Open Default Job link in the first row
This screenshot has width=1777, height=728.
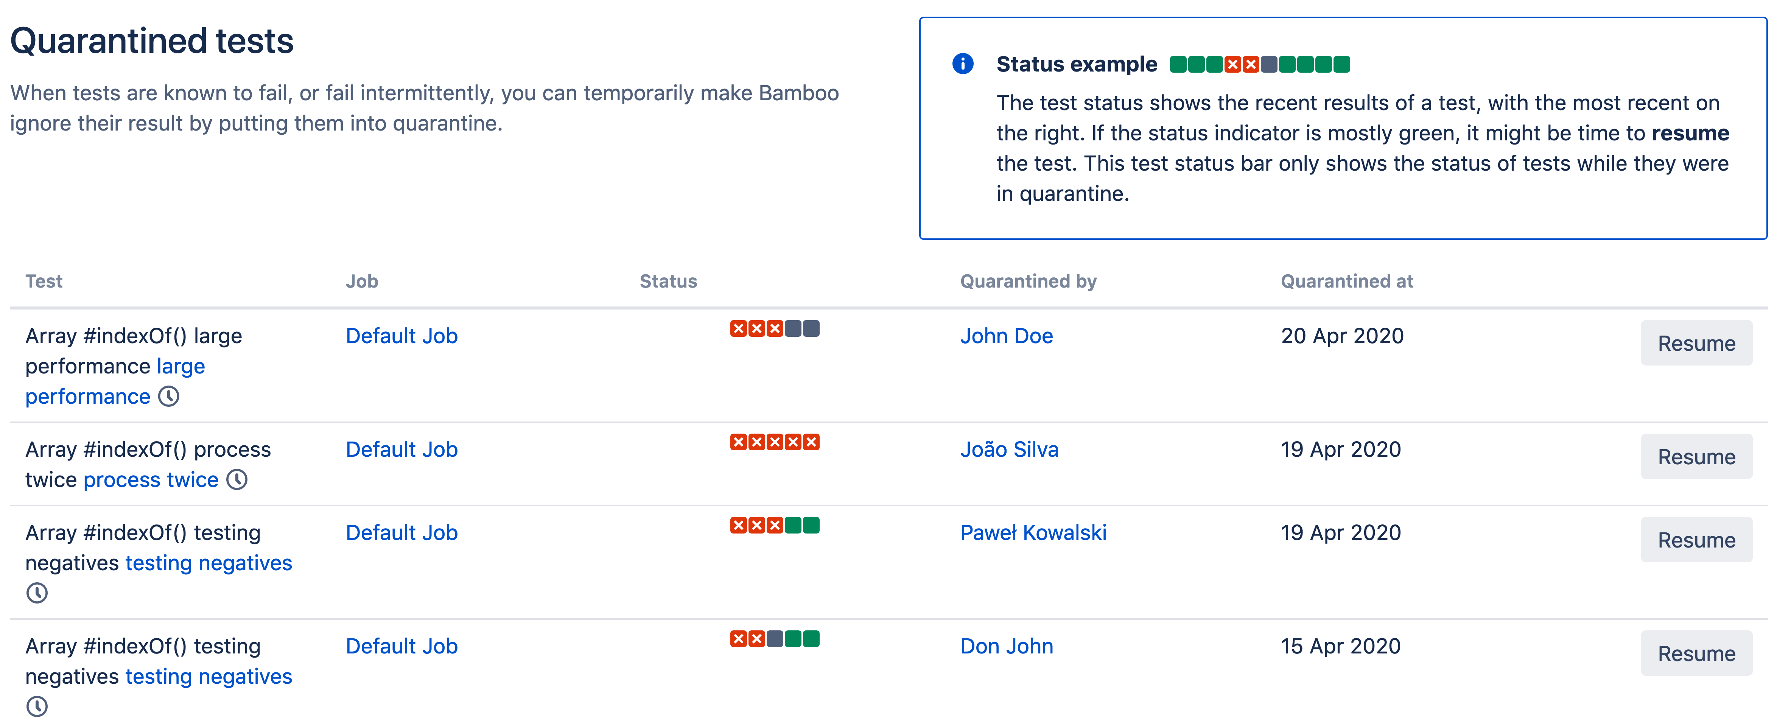(x=401, y=336)
